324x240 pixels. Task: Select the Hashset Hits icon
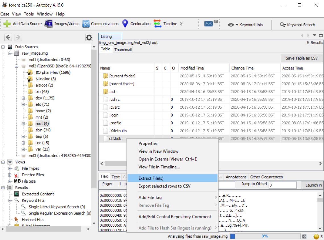pos(16,220)
